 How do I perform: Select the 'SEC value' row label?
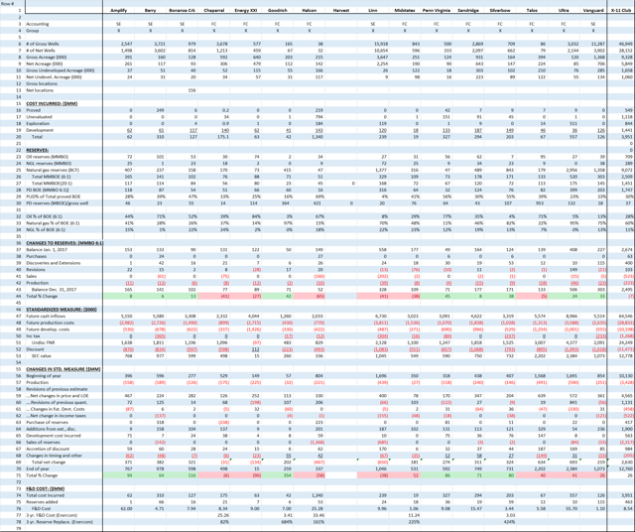click(42, 355)
